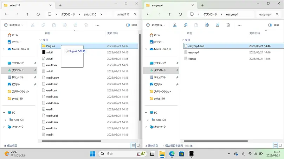
Task: Go up one folder in aviutl110 window
Action: click(x=27, y=14)
